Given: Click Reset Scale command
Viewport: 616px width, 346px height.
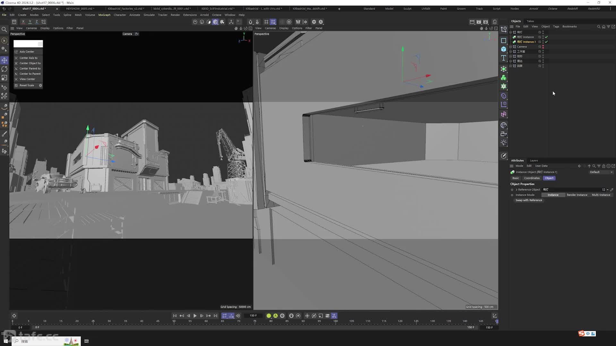Looking at the screenshot, I should coord(27,86).
